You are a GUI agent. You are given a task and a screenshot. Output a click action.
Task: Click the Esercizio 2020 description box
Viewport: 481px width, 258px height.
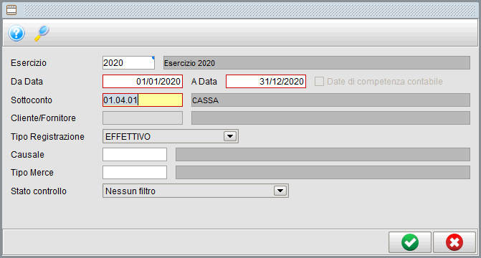317,63
